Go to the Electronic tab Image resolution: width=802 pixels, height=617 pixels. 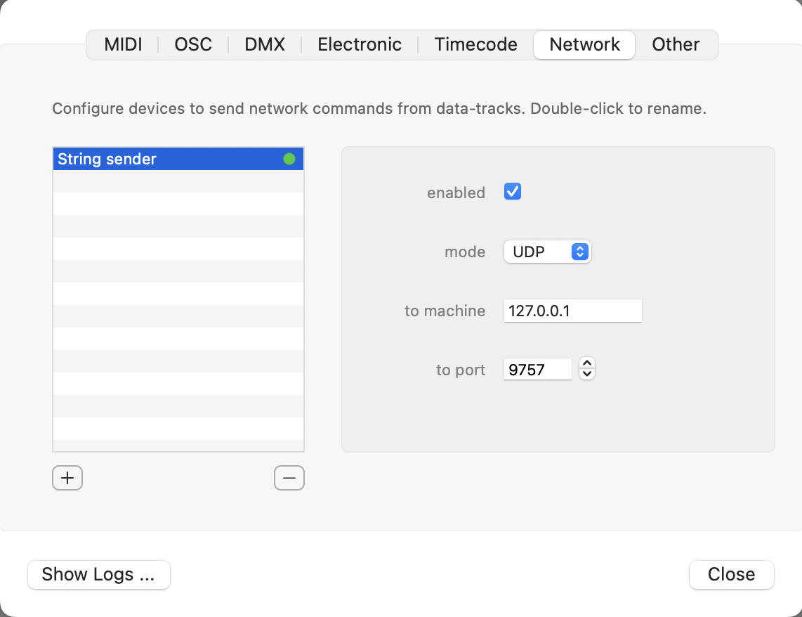coord(360,45)
